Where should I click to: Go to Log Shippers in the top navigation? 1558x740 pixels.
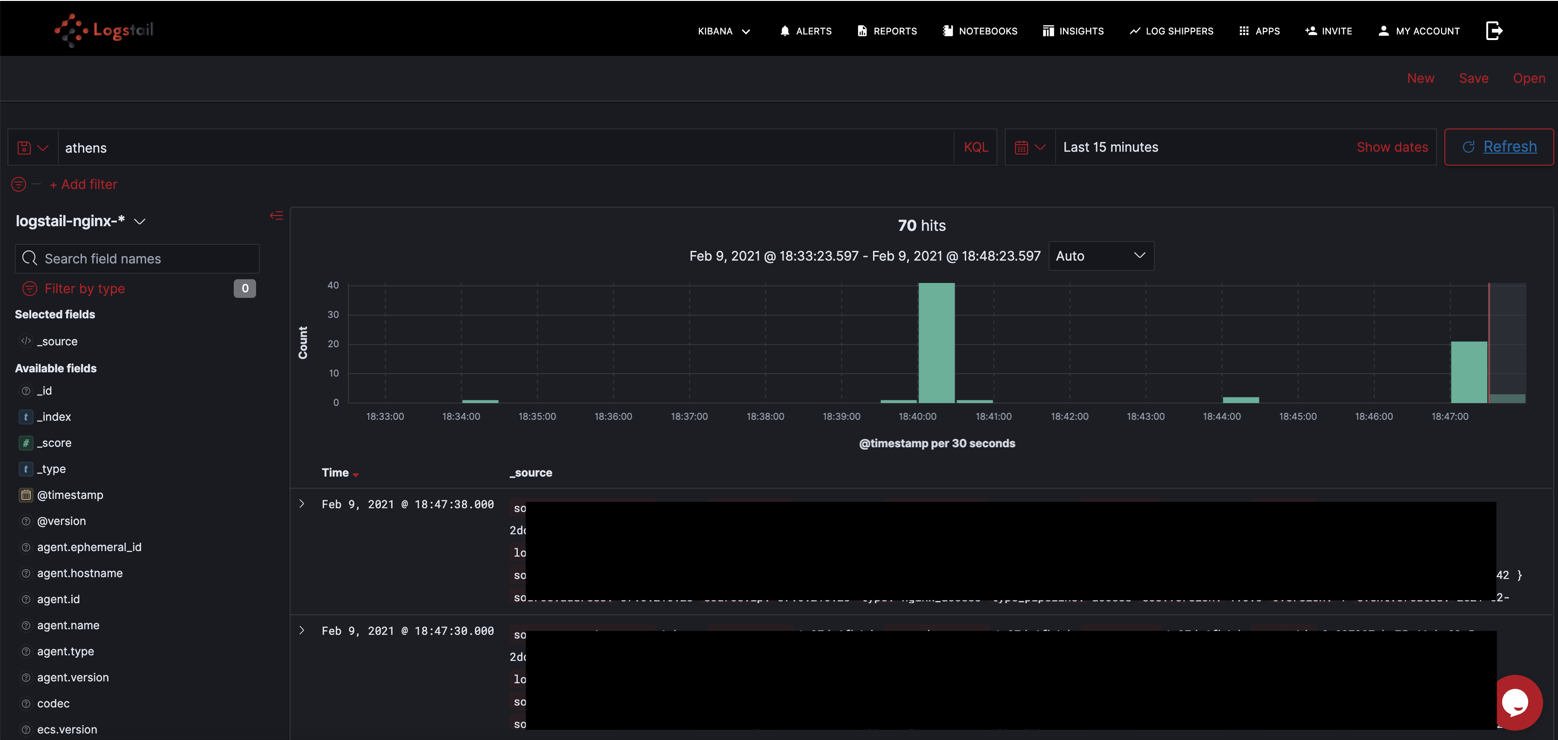pyautogui.click(x=1171, y=31)
